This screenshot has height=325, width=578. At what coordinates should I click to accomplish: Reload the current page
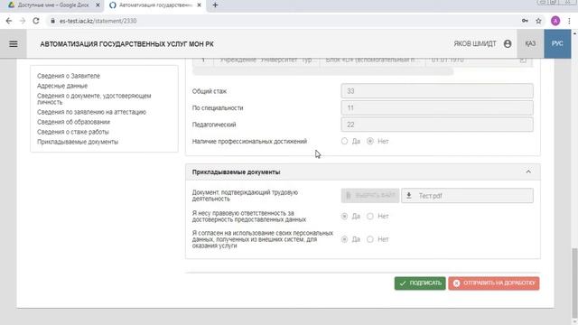coord(36,21)
